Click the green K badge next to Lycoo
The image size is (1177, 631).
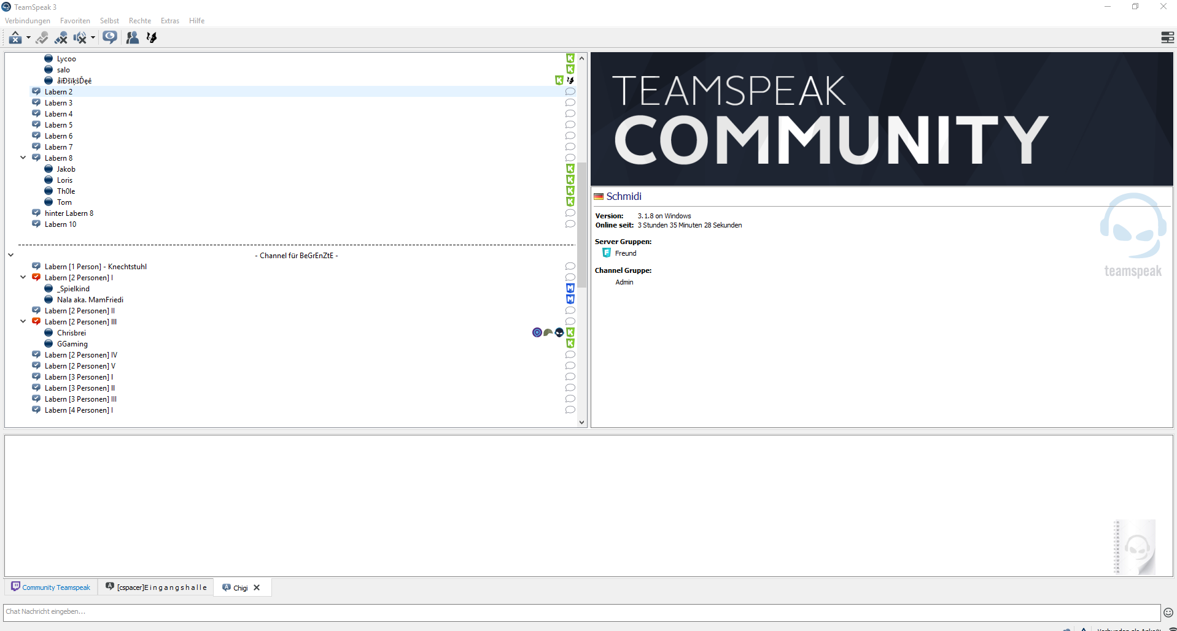tap(570, 58)
